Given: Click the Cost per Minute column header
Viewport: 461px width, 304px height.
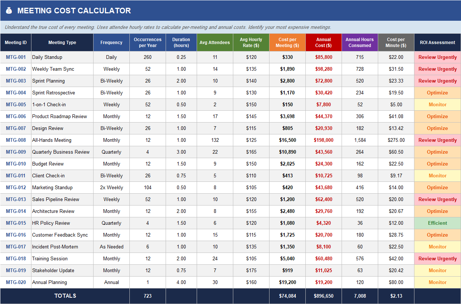Looking at the screenshot, I should tap(396, 42).
